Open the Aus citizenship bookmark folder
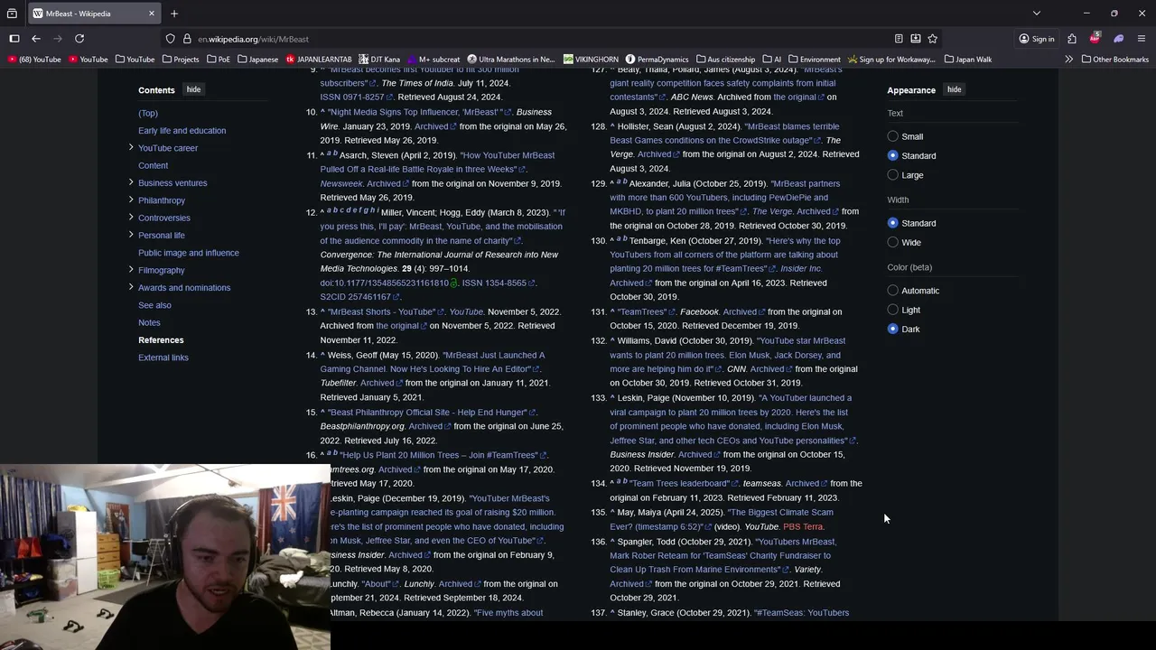The width and height of the screenshot is (1156, 650). (725, 60)
